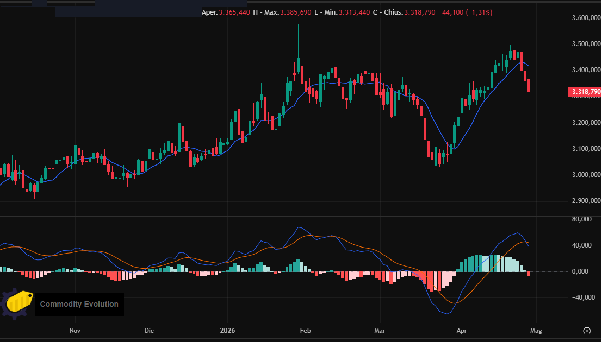This screenshot has width=602, height=342.
Task: Click the change value −44,100 (−1,31%)
Action: [466, 12]
